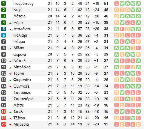Open the Λάτσιο team link
The width and height of the screenshot is (144, 129).
tap(20, 16)
